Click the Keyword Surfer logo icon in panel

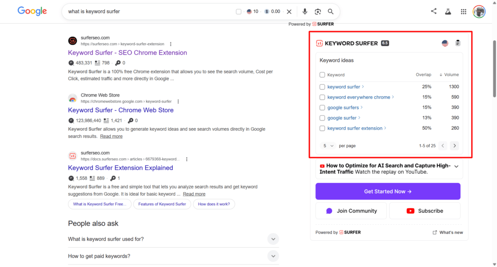coord(319,43)
